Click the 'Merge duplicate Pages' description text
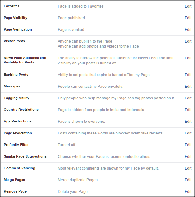 coord(78,180)
